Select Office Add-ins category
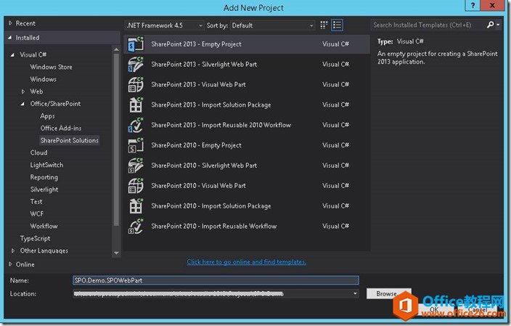 point(61,128)
